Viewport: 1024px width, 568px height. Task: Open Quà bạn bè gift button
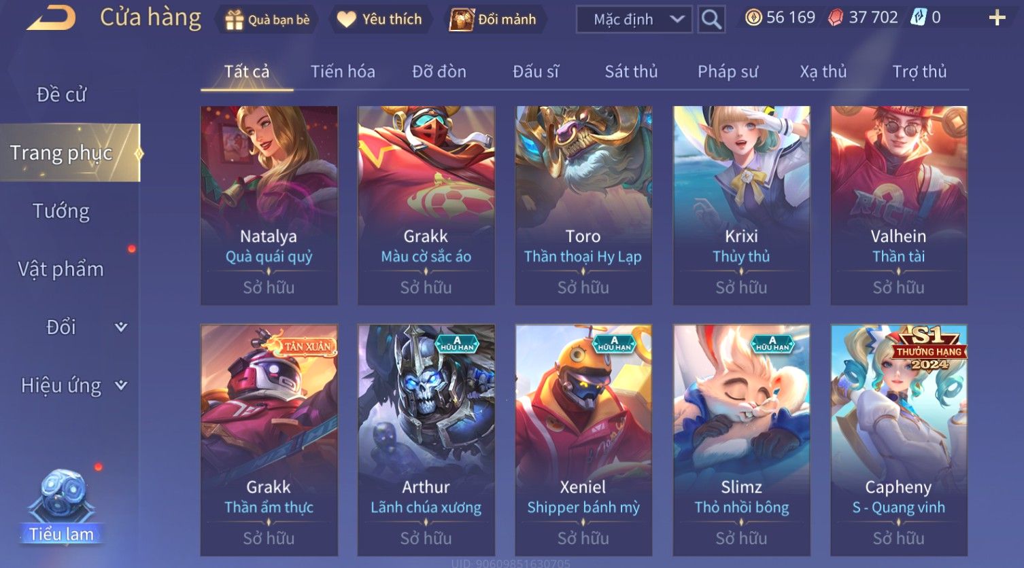pyautogui.click(x=267, y=20)
